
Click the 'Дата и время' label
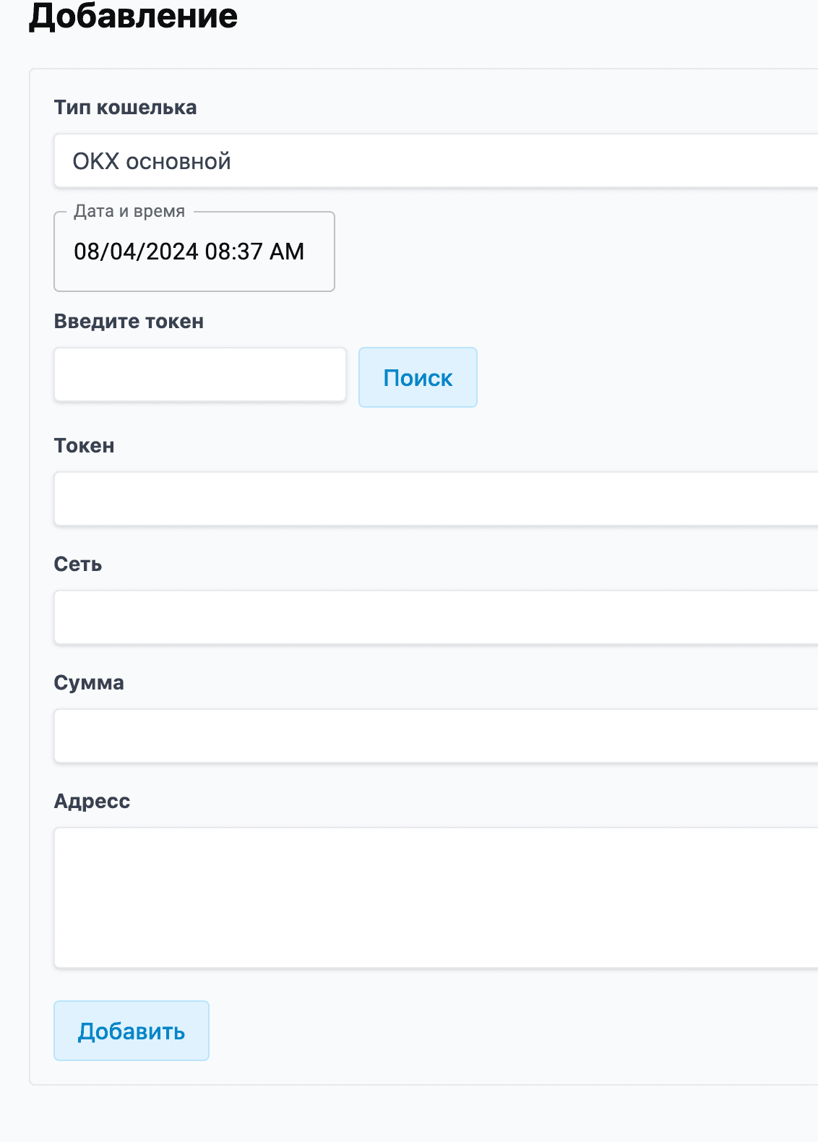129,211
